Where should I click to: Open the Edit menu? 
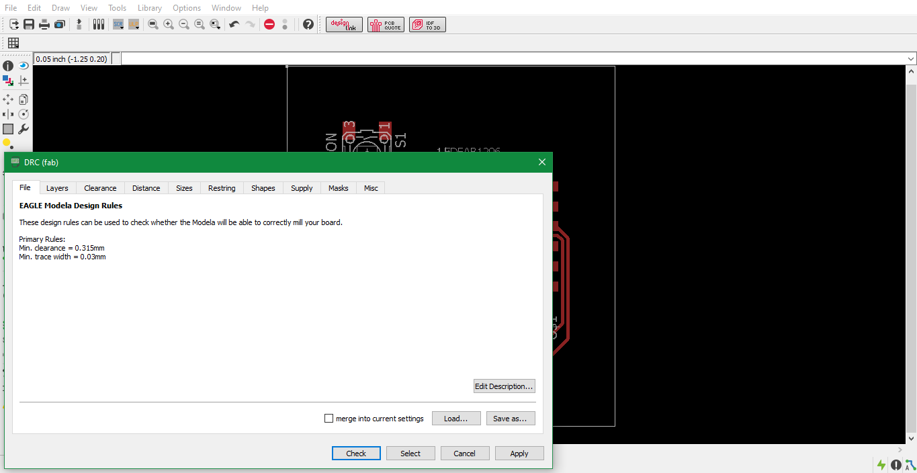[x=34, y=8]
